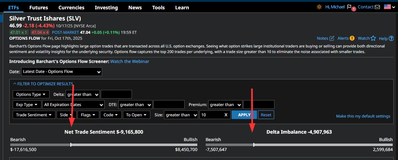398x160 pixels.
Task: Click the Net Trade Sentiment $-9,165,800 heading
Action: pyautogui.click(x=104, y=132)
